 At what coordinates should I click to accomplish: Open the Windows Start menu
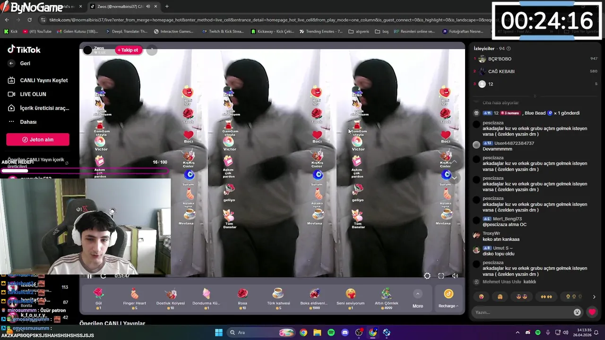point(219,332)
